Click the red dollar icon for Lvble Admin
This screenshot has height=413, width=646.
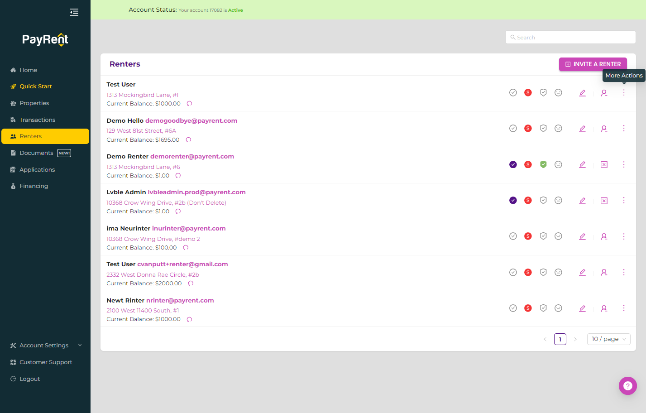528,200
